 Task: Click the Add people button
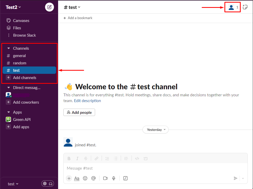(79, 112)
